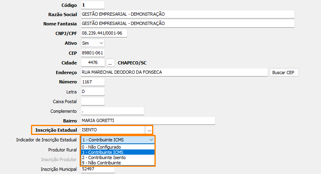Click the CEP field with 89801-061
The image size is (321, 174).
93,53
